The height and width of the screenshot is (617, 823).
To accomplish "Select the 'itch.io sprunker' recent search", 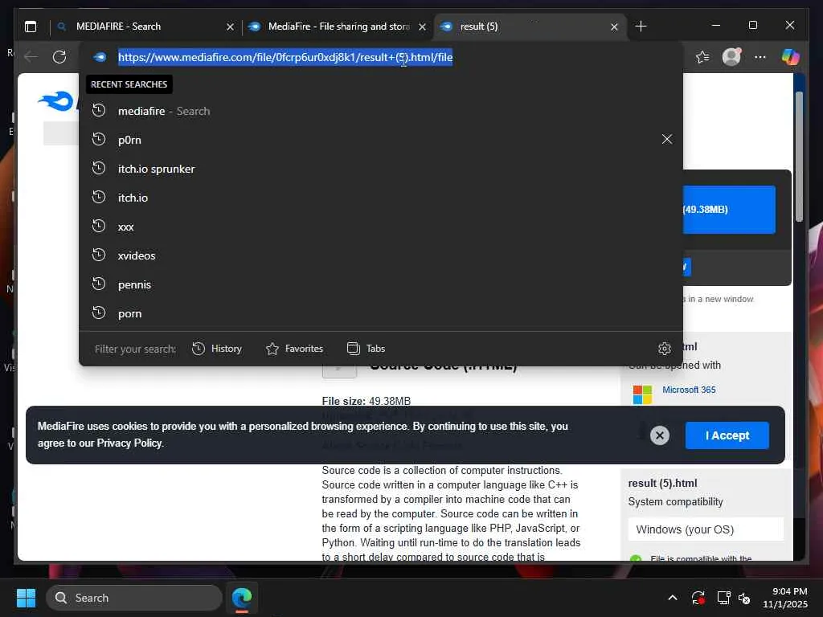I will click(x=380, y=169).
